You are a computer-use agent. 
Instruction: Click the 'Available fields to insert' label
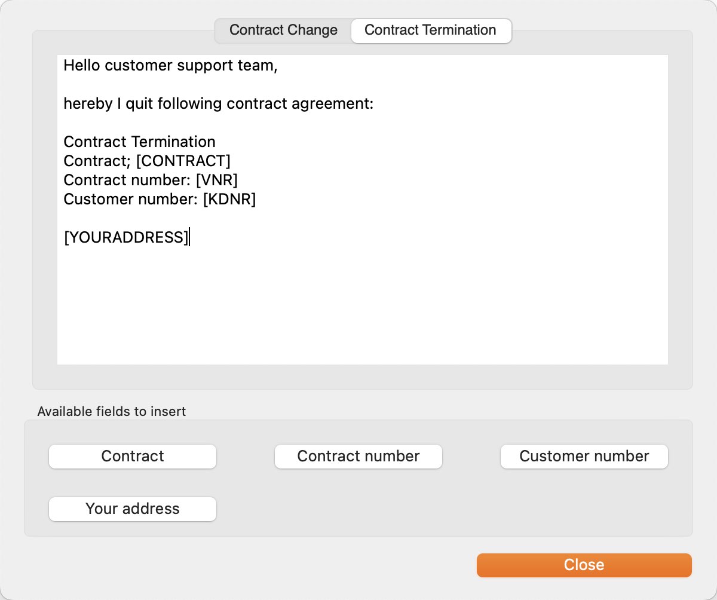(112, 411)
